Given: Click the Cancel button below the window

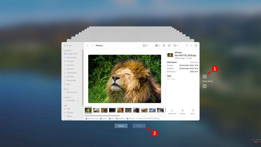Looking at the screenshot, I should click(121, 126).
